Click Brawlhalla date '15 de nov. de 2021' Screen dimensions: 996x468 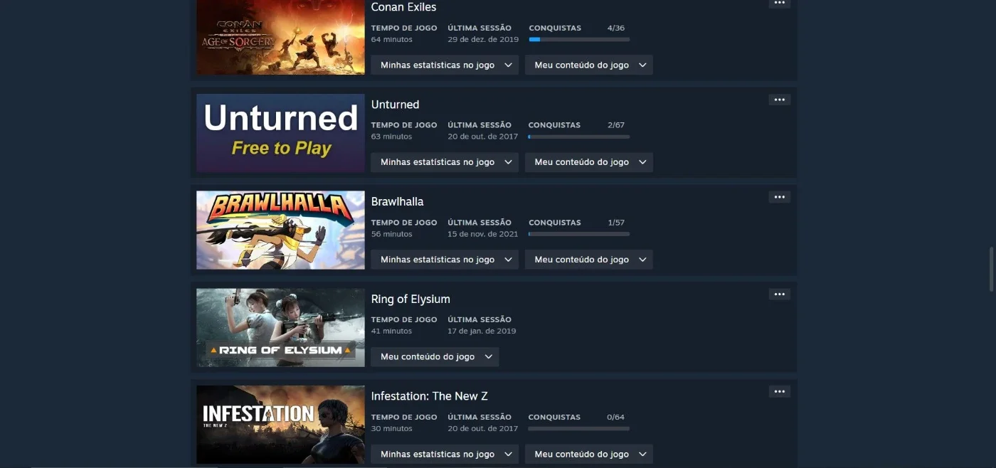(483, 234)
